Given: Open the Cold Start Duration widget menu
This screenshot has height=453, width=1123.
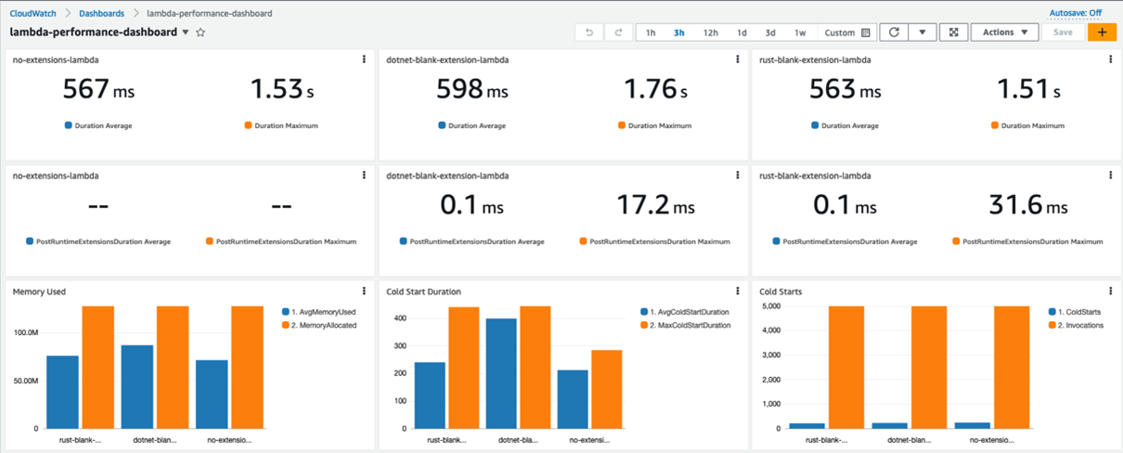Looking at the screenshot, I should [738, 291].
